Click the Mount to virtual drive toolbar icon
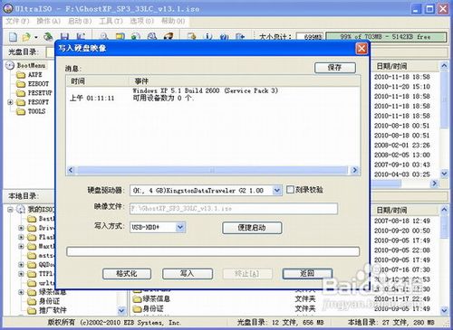 (x=152, y=36)
